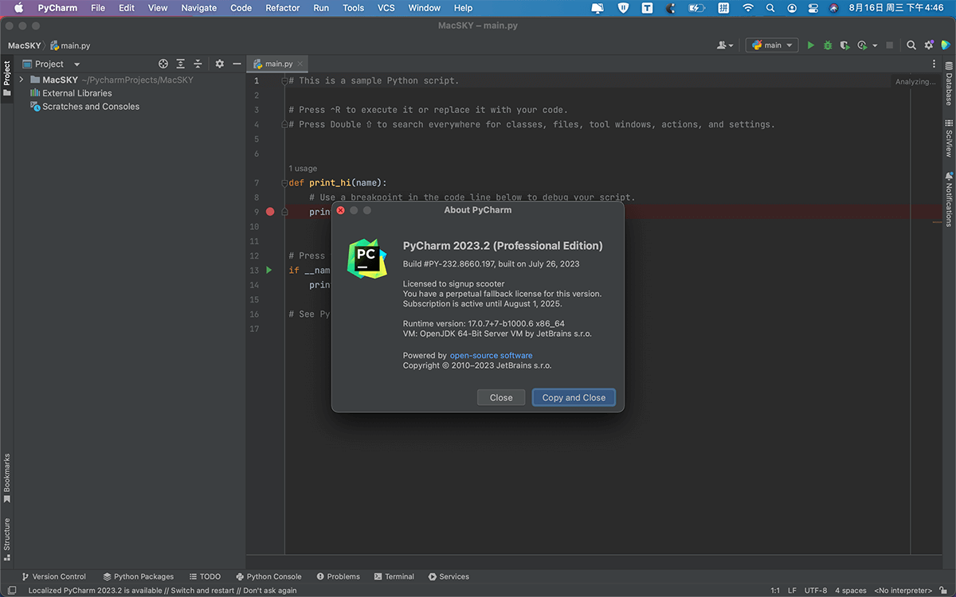Open the Code With Me user icon
Viewport: 956px width, 597px height.
[x=722, y=45]
